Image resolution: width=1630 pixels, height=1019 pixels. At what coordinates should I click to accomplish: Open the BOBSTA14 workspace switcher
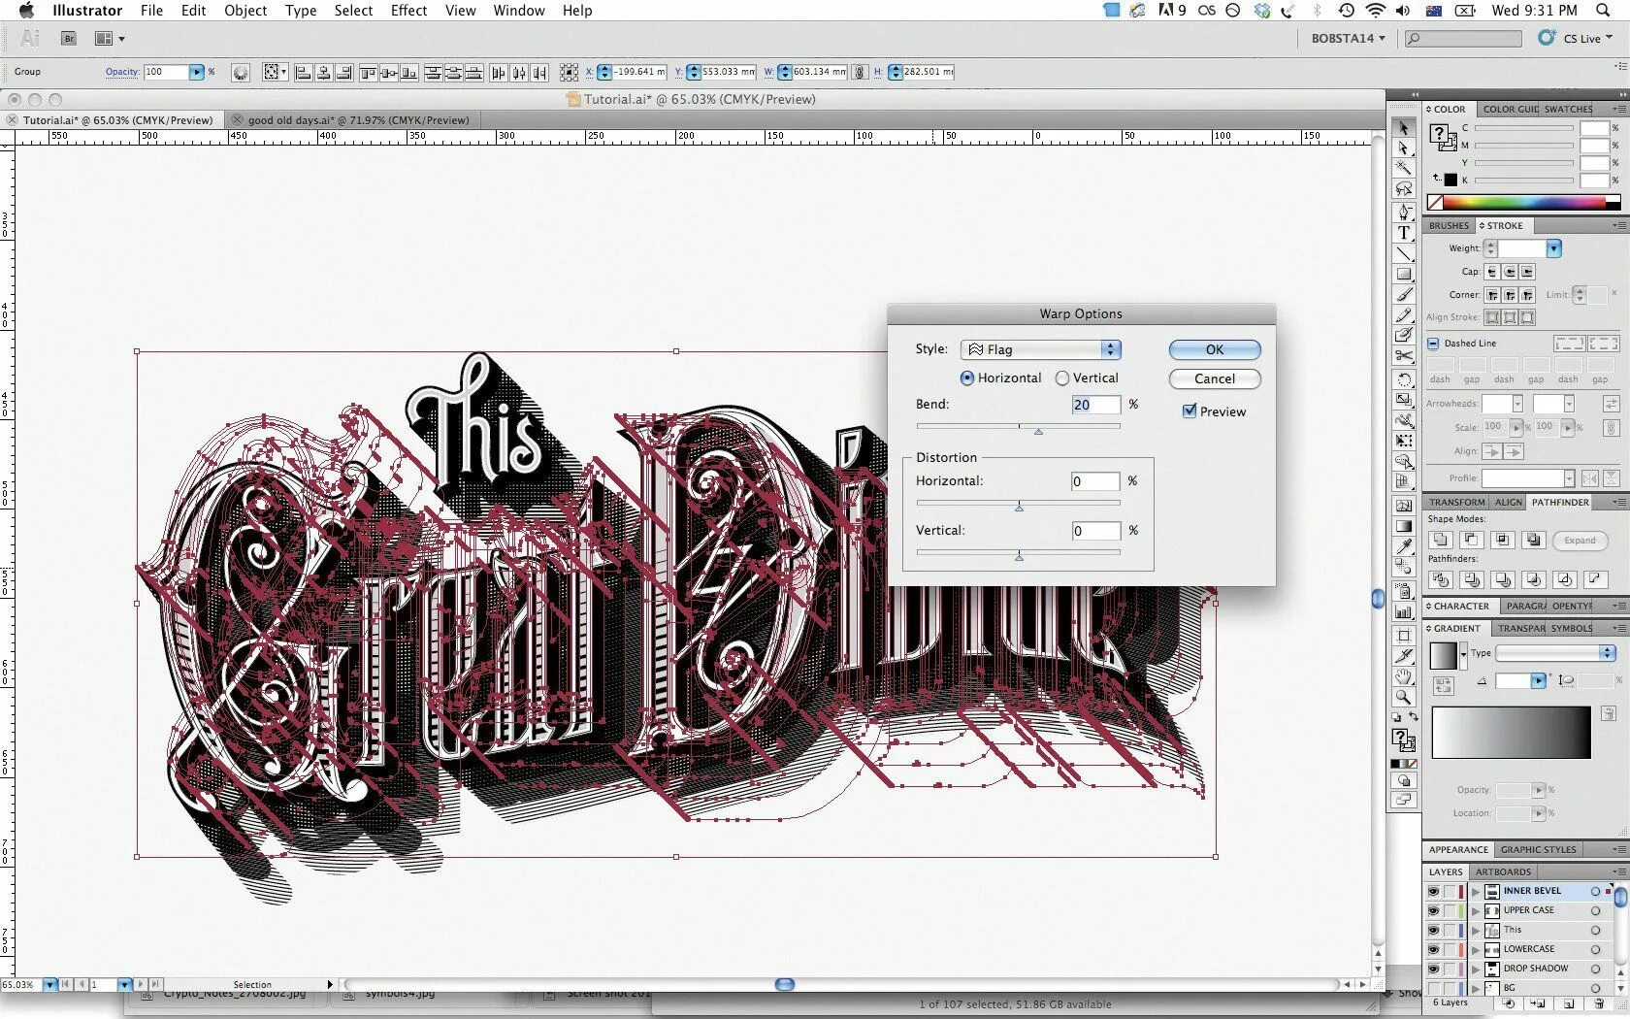point(1348,39)
